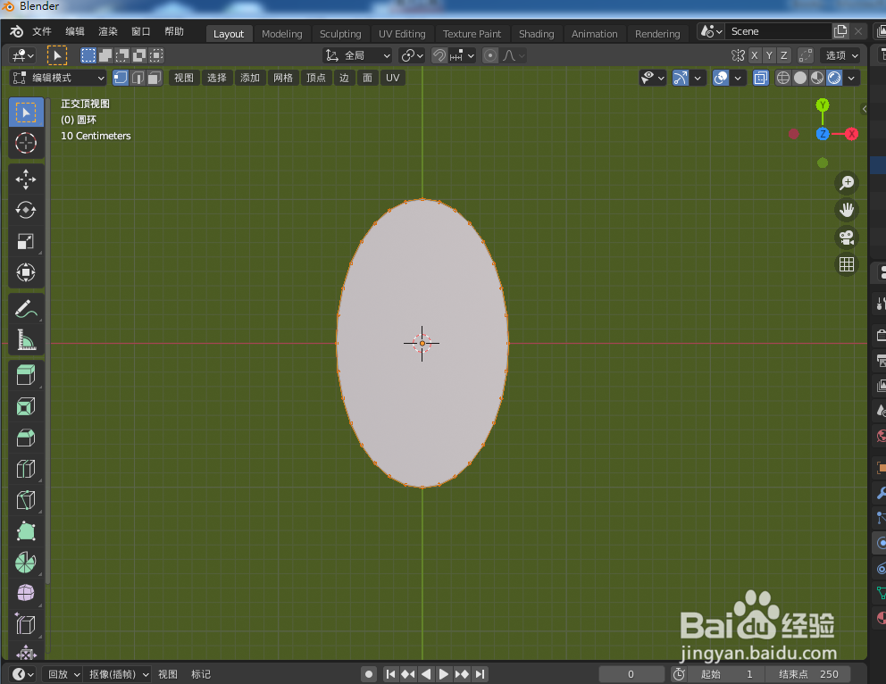Select the Annotate tool
This screenshot has height=684, width=886.
click(x=26, y=309)
